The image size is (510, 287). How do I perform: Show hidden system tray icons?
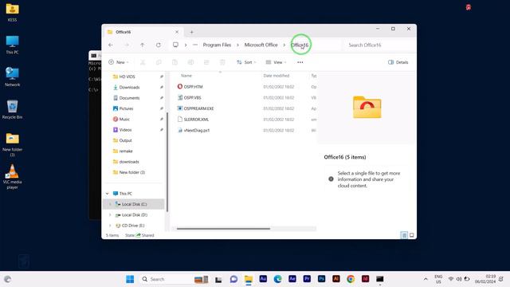coord(426,279)
